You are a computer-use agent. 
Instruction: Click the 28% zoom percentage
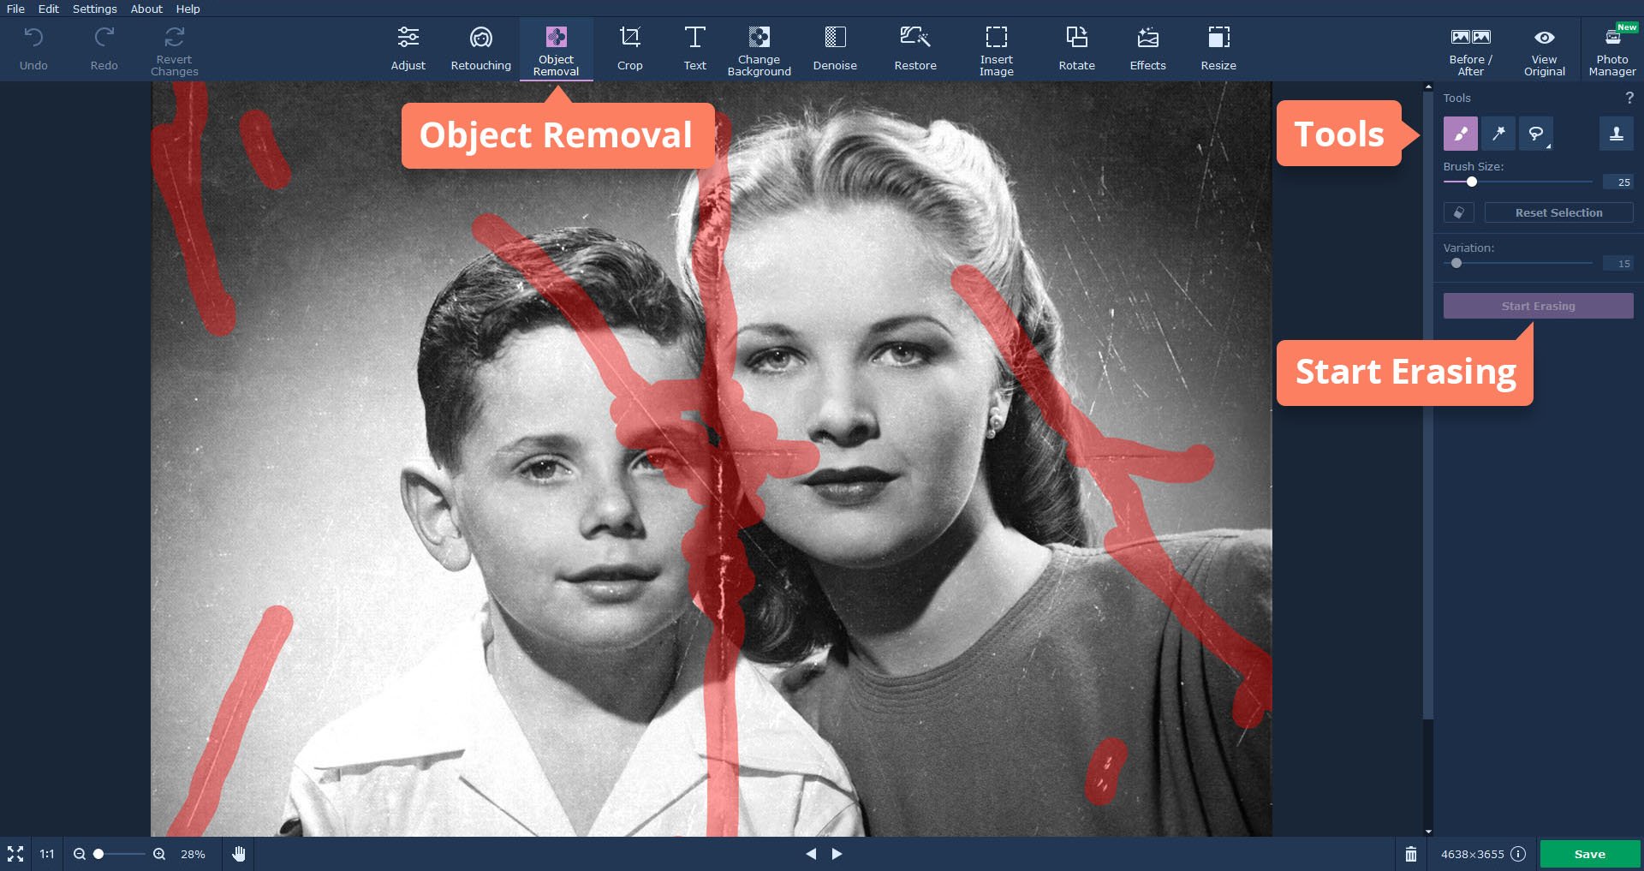[x=193, y=854]
